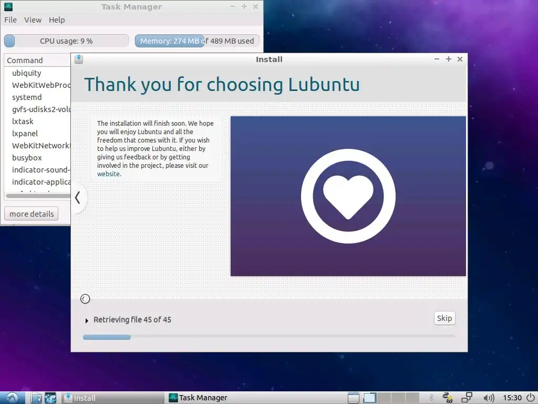Click the spinning busy indicator

(x=85, y=299)
